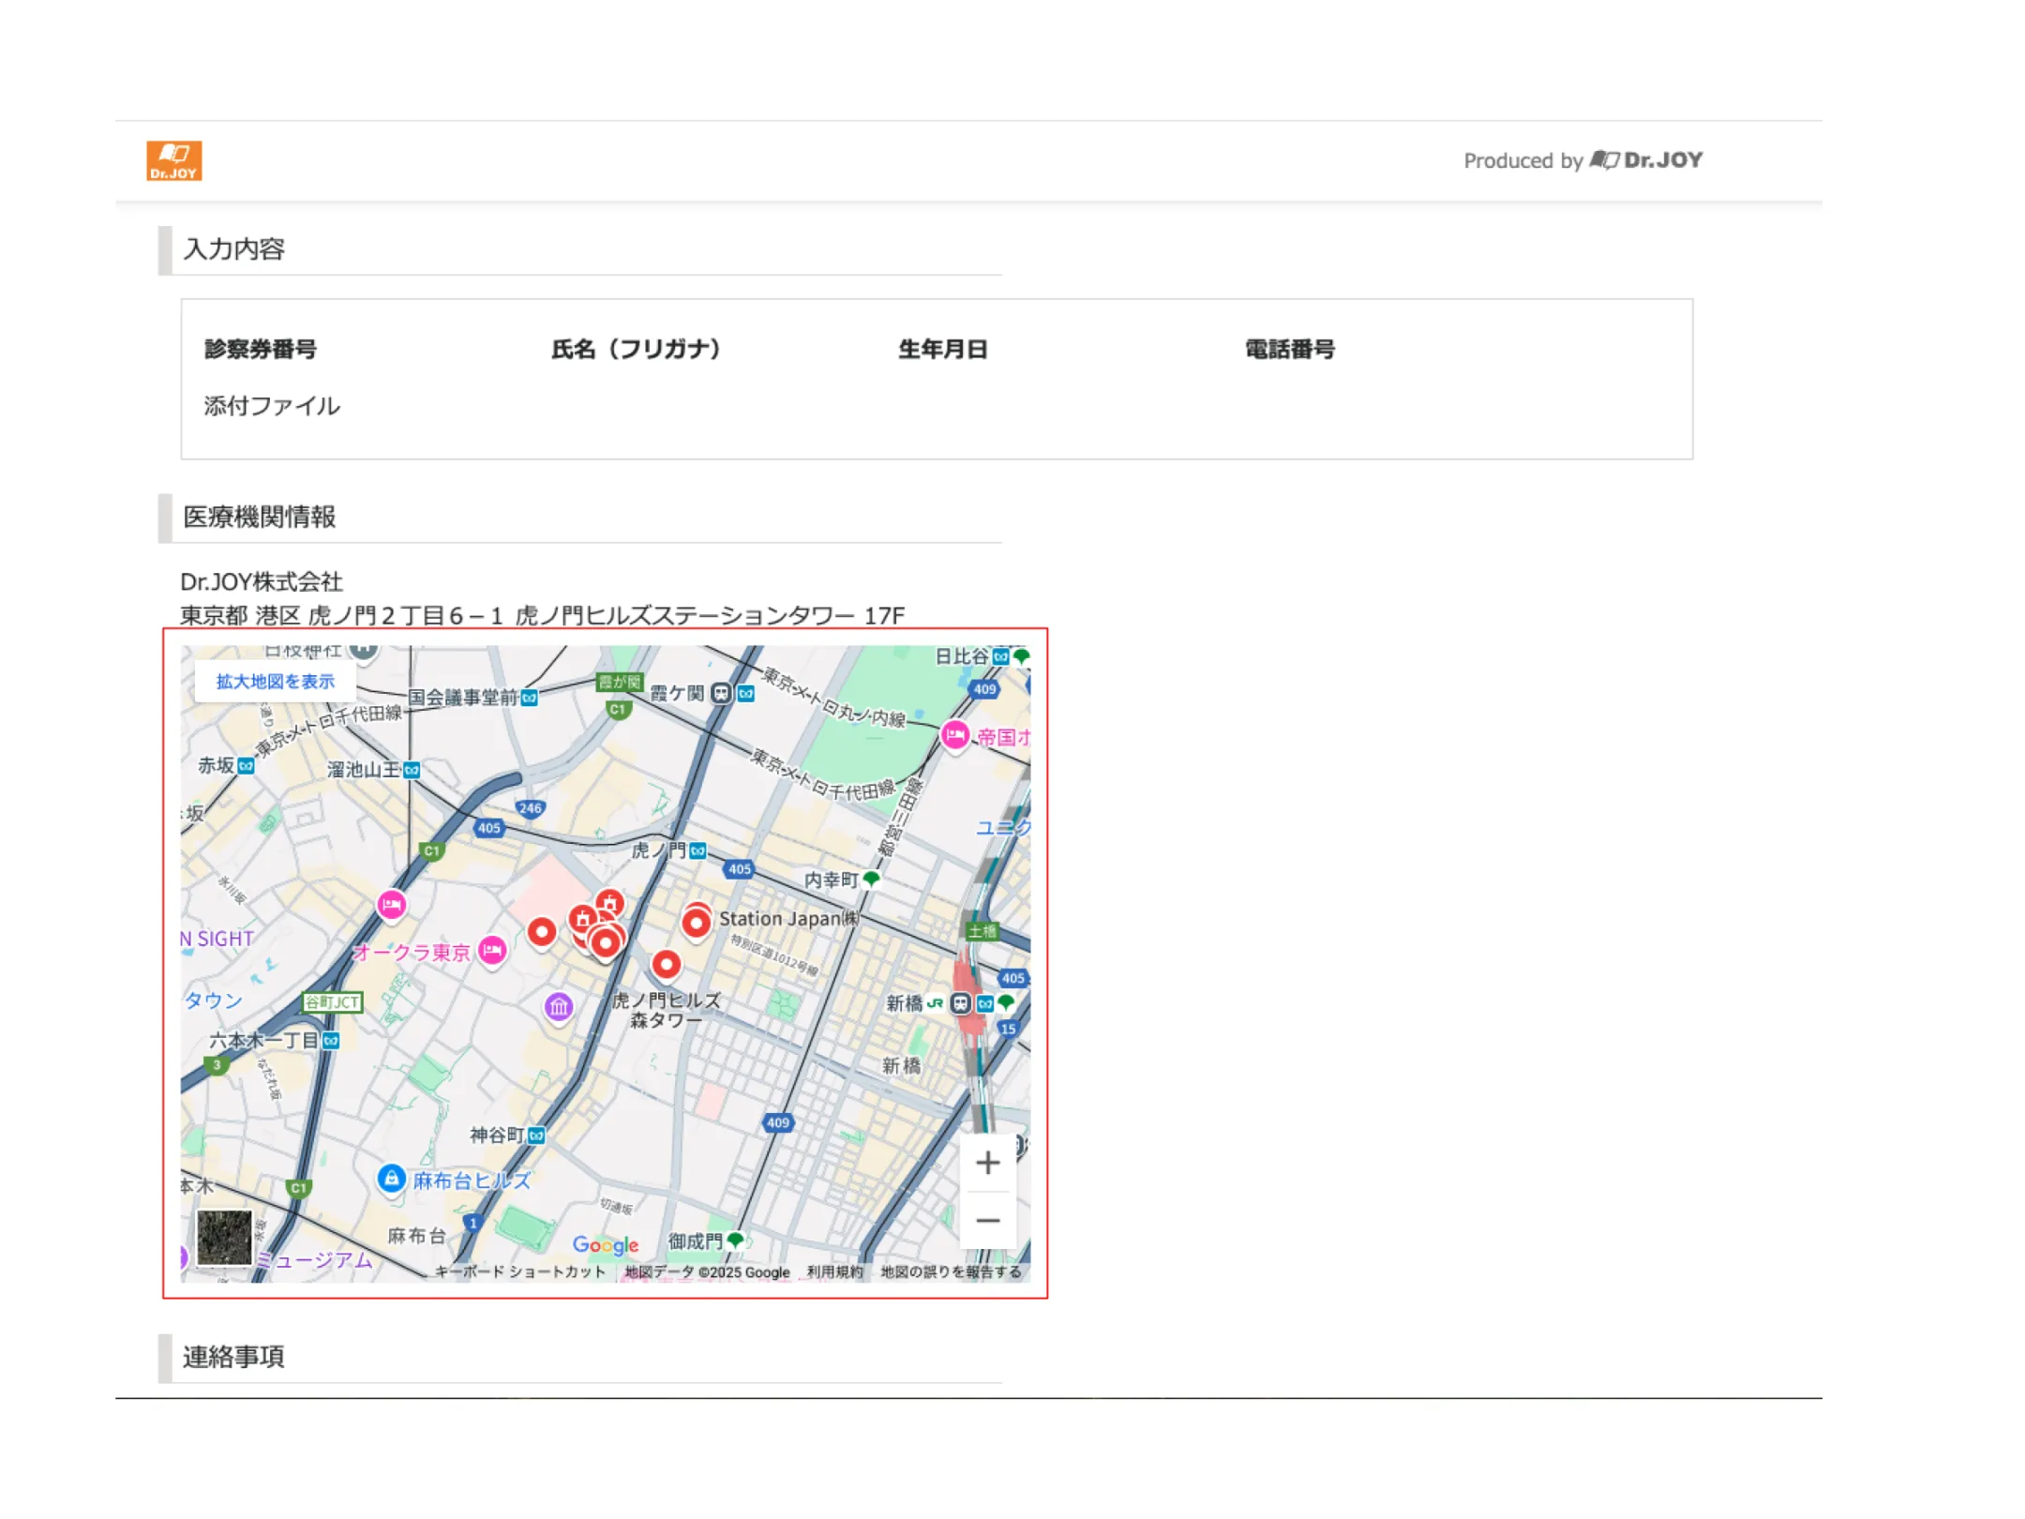This screenshot has width=2025, height=1519.
Task: Open the 拡大地図を表示 map link
Action: pyautogui.click(x=275, y=682)
